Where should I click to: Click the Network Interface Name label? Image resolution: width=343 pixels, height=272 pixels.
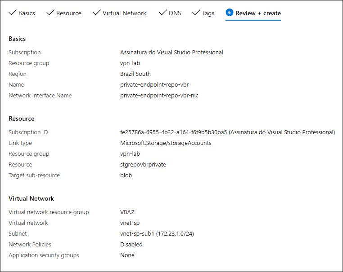coord(40,95)
